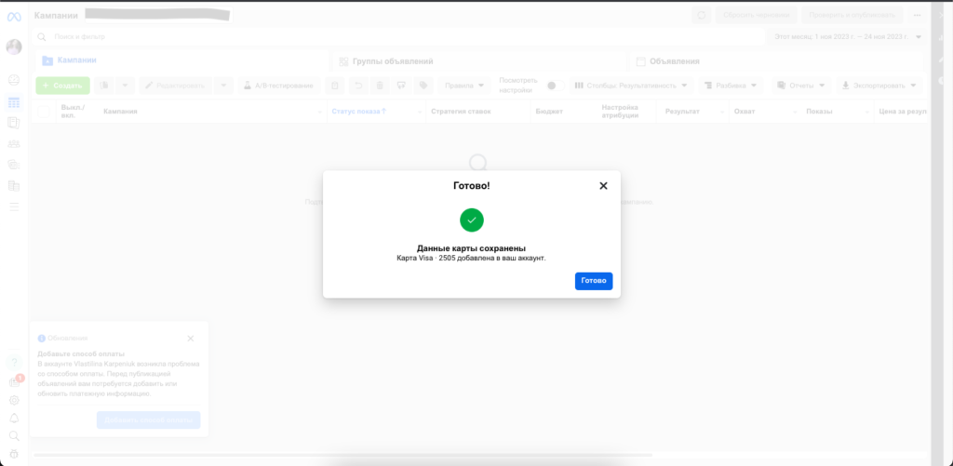Switch to the Кампании tab
Screen dimensions: 953x466
pos(180,60)
